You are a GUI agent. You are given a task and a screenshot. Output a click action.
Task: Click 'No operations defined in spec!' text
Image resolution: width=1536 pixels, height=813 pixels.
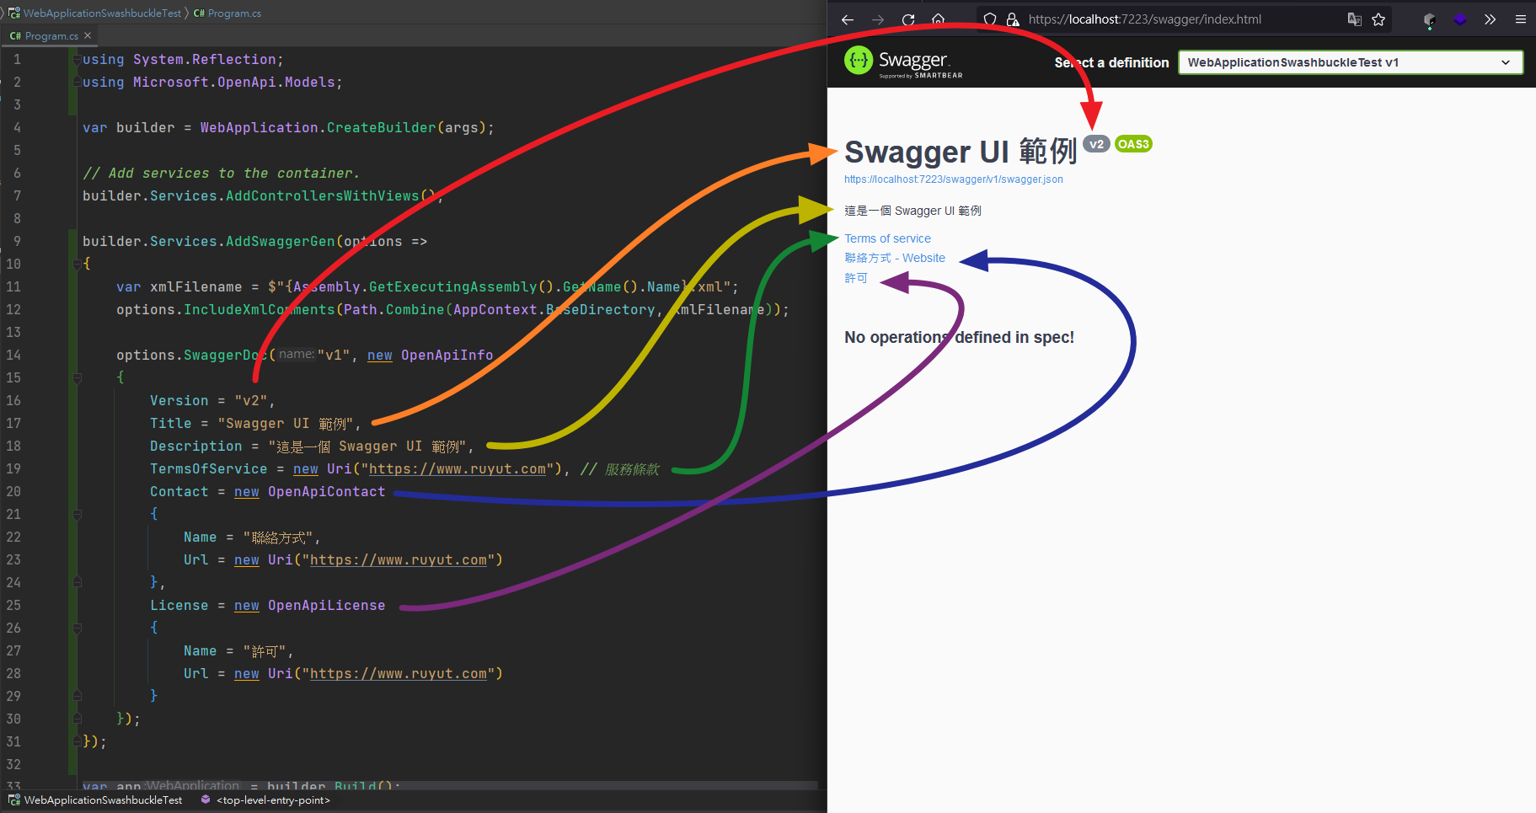point(959,337)
